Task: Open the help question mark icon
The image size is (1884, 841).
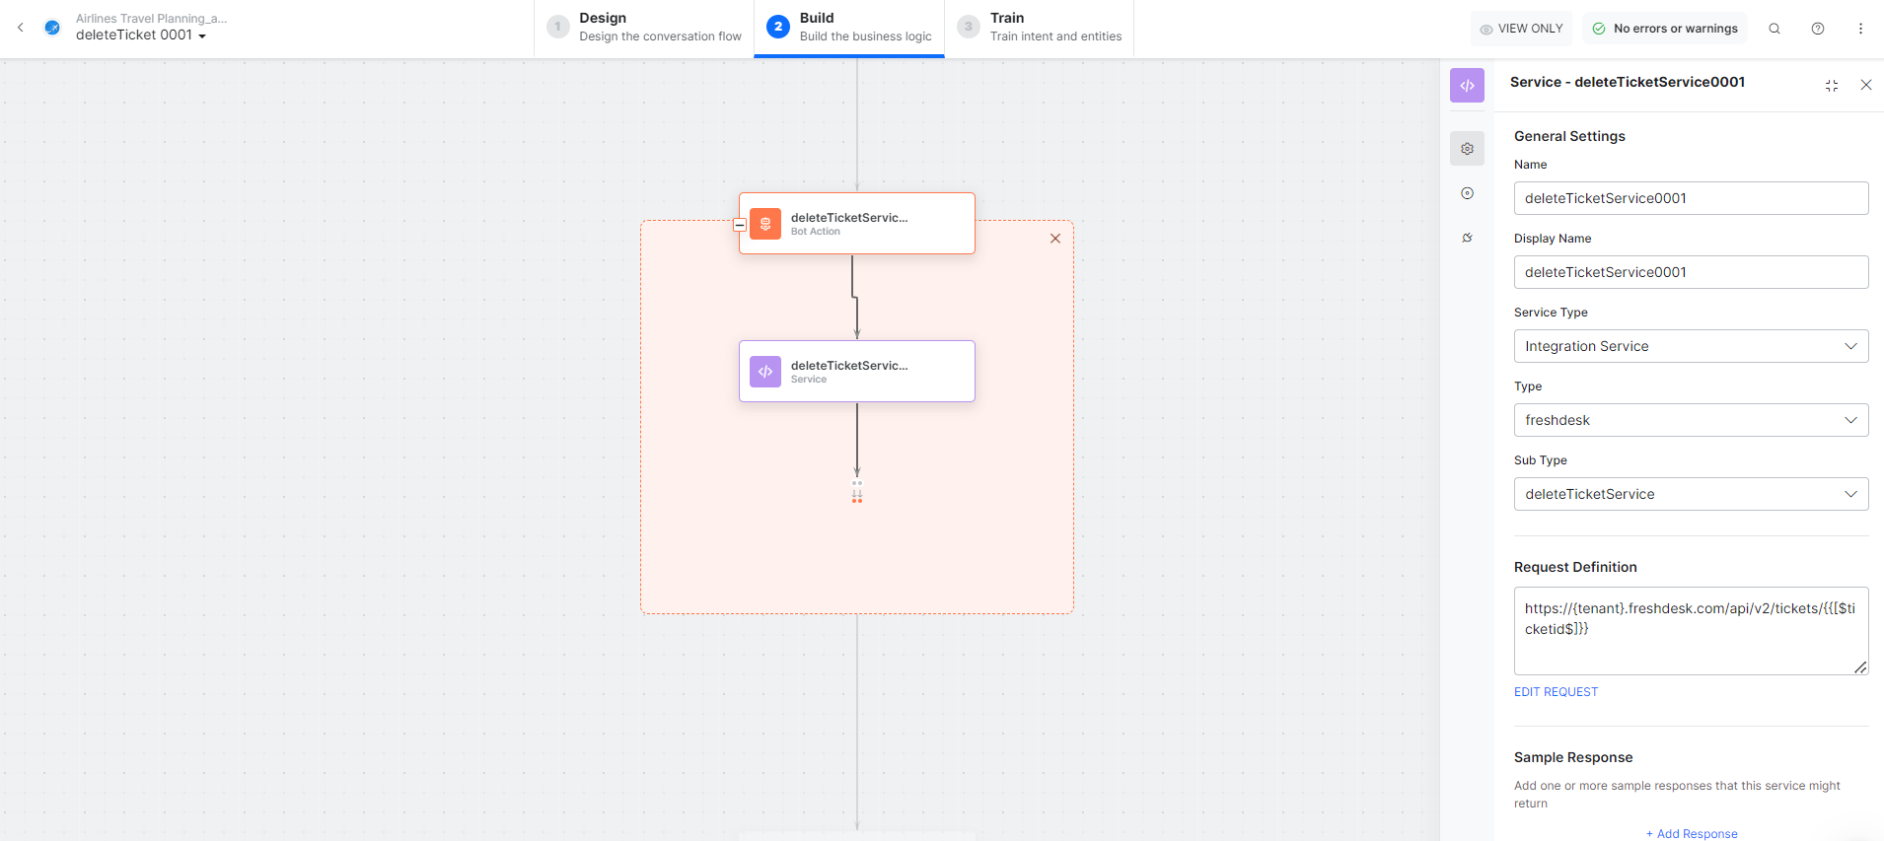Action: click(x=1817, y=29)
